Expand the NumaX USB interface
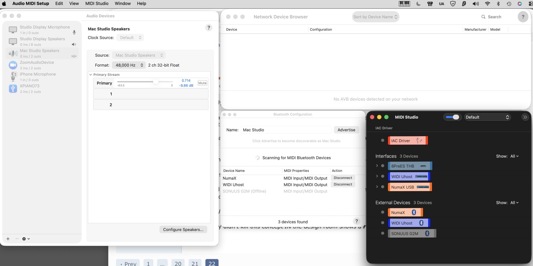 pyautogui.click(x=377, y=187)
